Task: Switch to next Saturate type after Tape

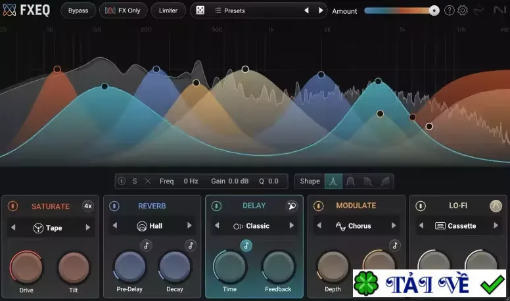Action: click(88, 227)
